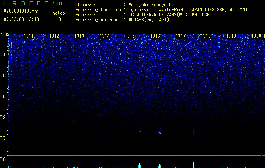
Task: Click the 0.9 kHz axis tick
Action: [x=4, y=97]
